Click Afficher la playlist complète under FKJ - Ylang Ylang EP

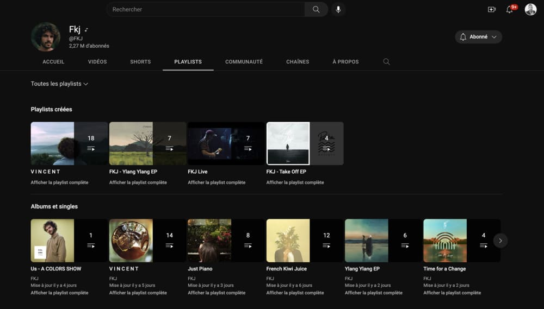[x=138, y=182]
